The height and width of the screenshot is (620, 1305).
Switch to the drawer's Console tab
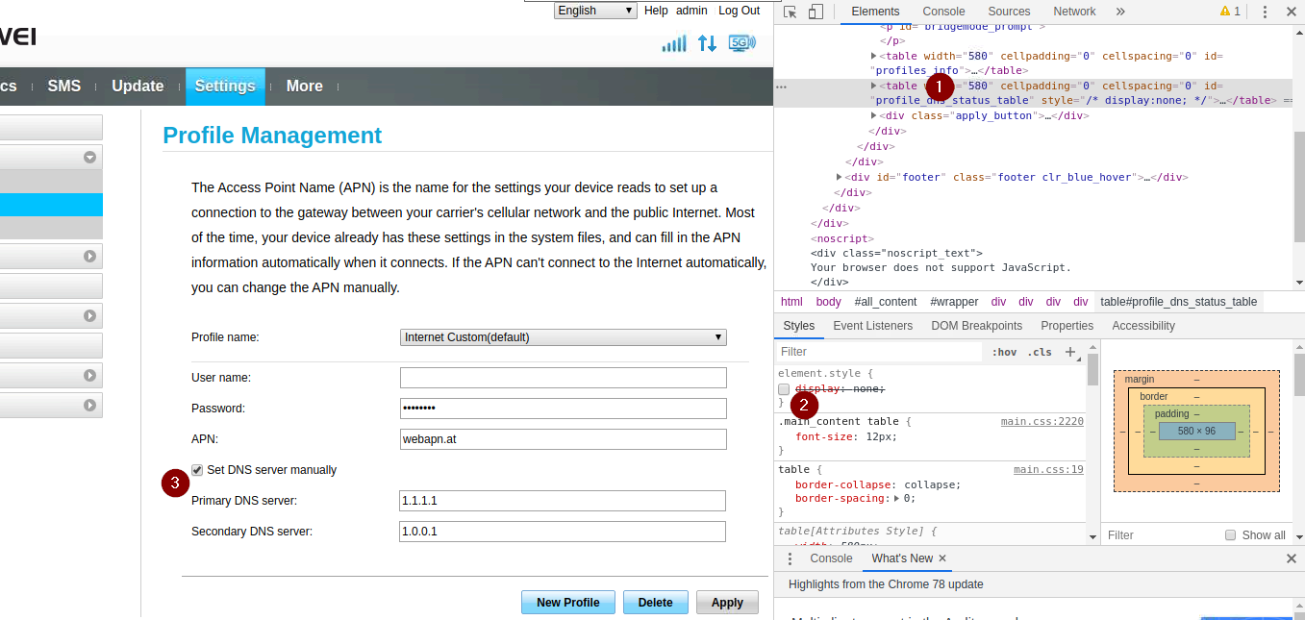coord(831,558)
